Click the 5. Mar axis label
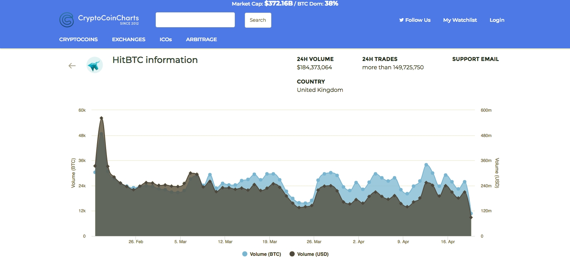Image resolution: width=570 pixels, height=261 pixels. 181,242
